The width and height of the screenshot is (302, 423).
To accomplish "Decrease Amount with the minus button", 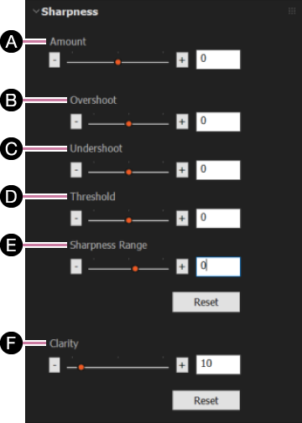I will coord(55,59).
